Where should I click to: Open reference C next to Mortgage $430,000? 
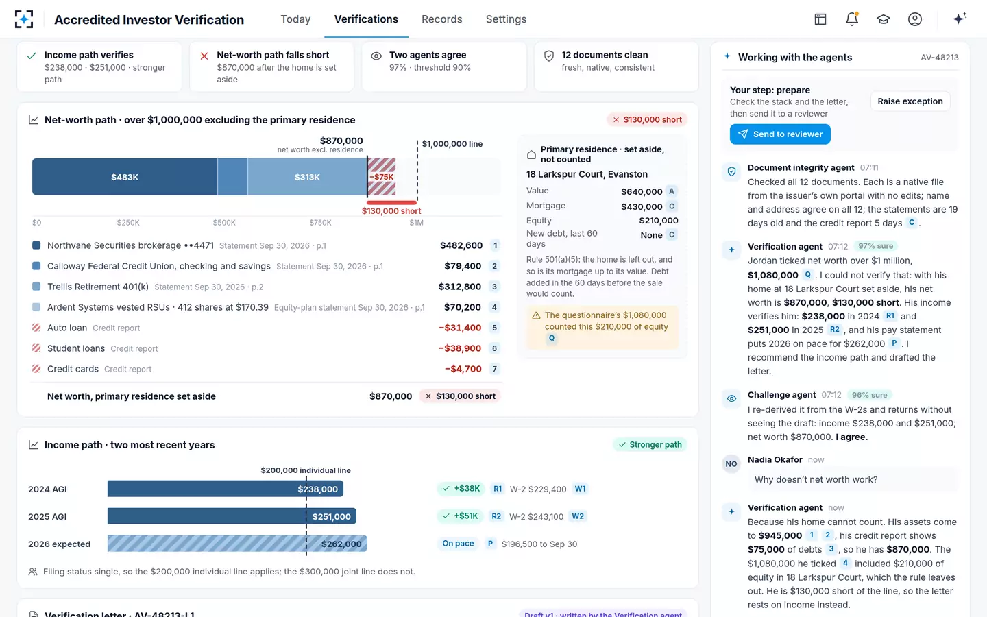[x=672, y=206]
